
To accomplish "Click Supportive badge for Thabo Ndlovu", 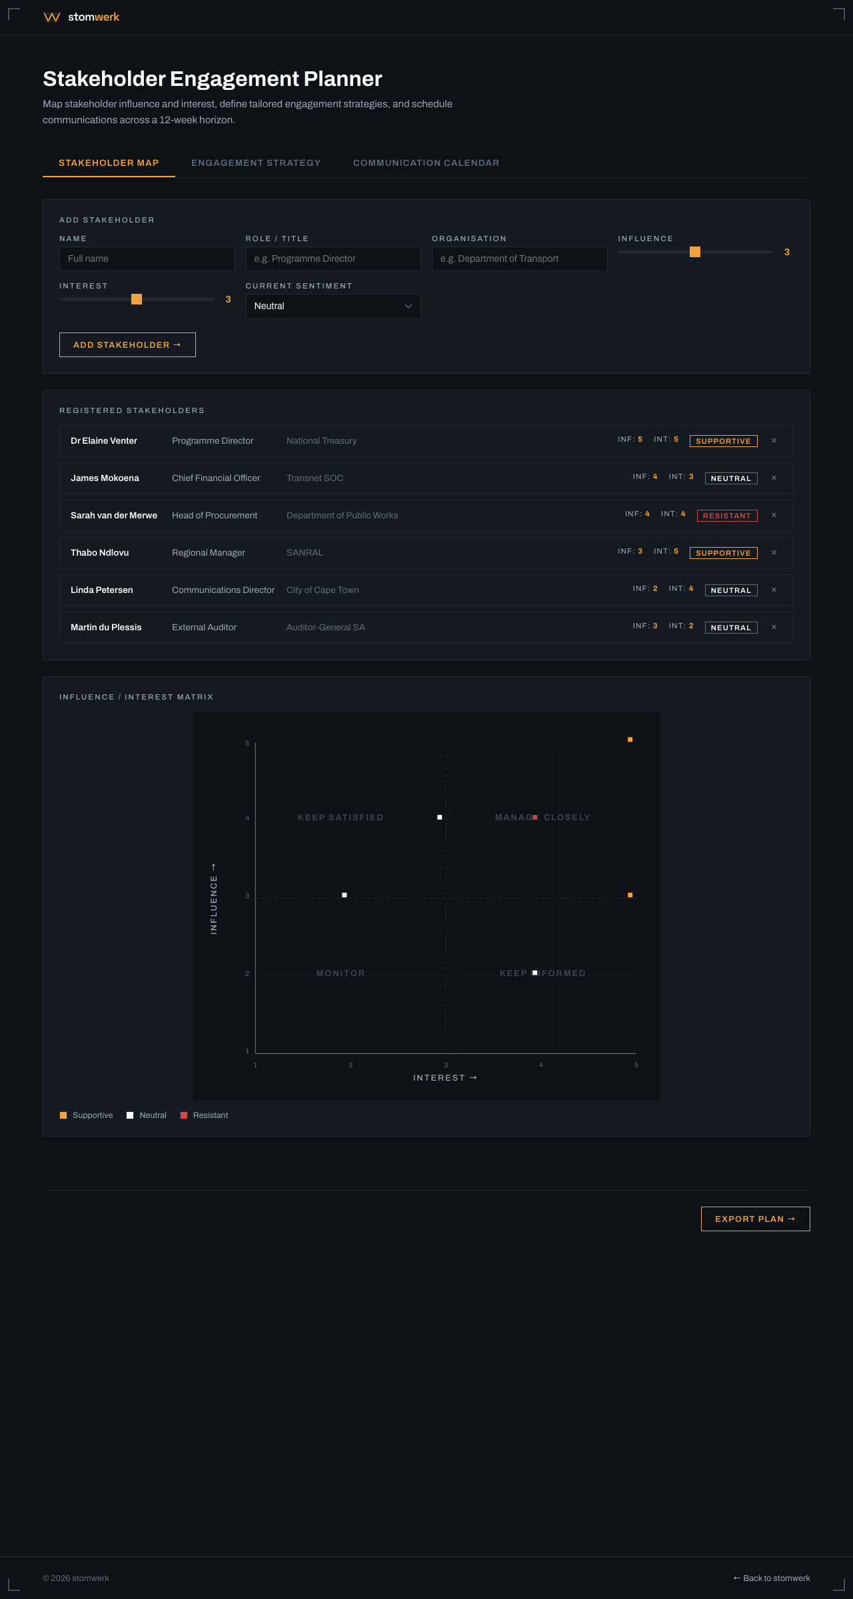I will 724,553.
